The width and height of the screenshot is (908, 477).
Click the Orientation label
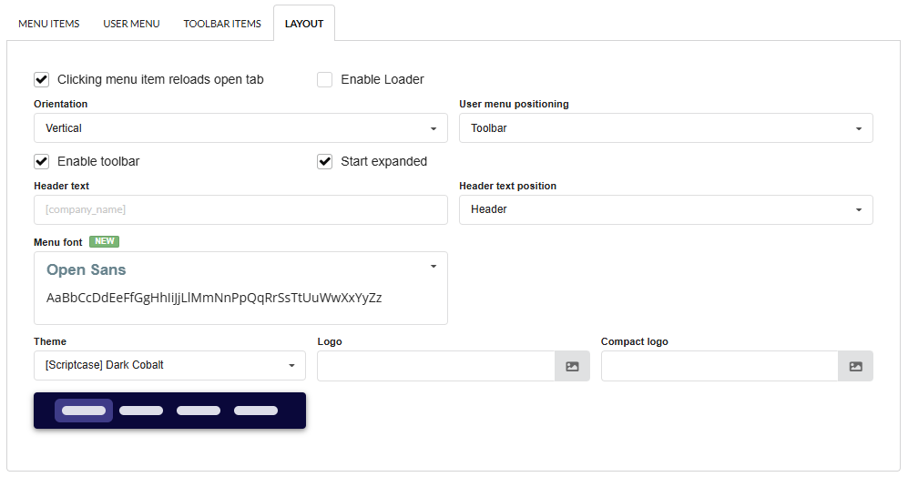(x=61, y=104)
